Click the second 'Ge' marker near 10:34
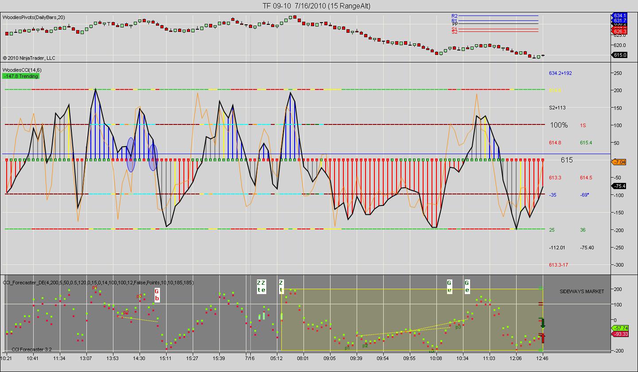This screenshot has height=372, width=638. pos(467,287)
